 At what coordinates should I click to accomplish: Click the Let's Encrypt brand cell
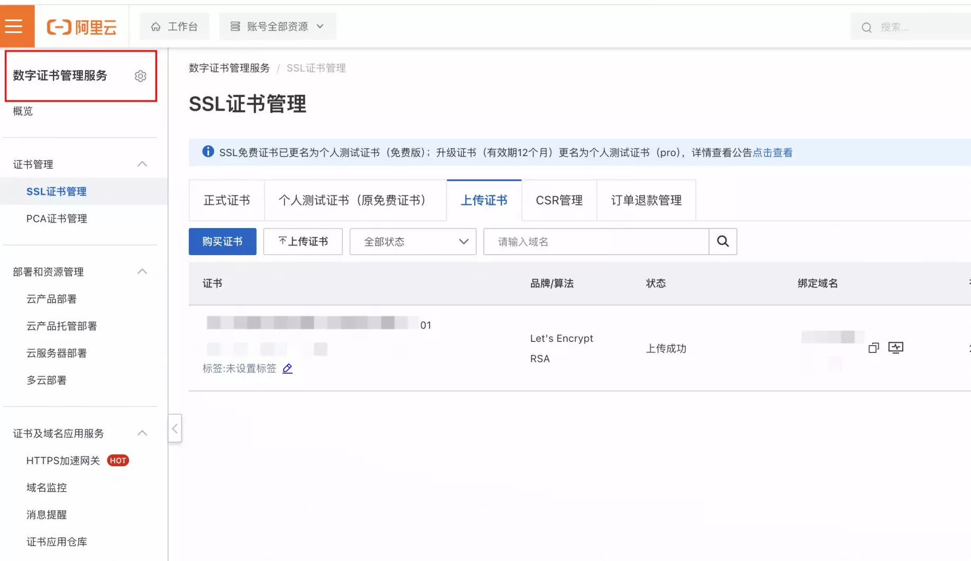561,338
